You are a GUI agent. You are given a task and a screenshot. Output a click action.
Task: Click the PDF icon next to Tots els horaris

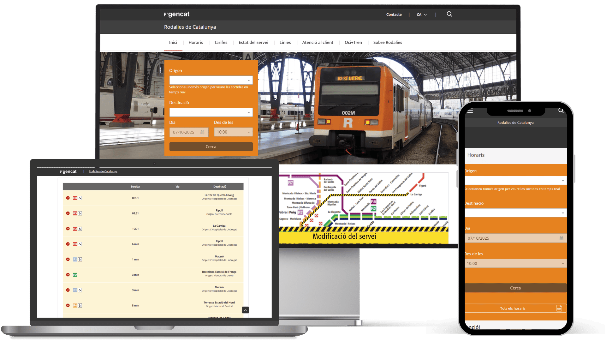[559, 308]
